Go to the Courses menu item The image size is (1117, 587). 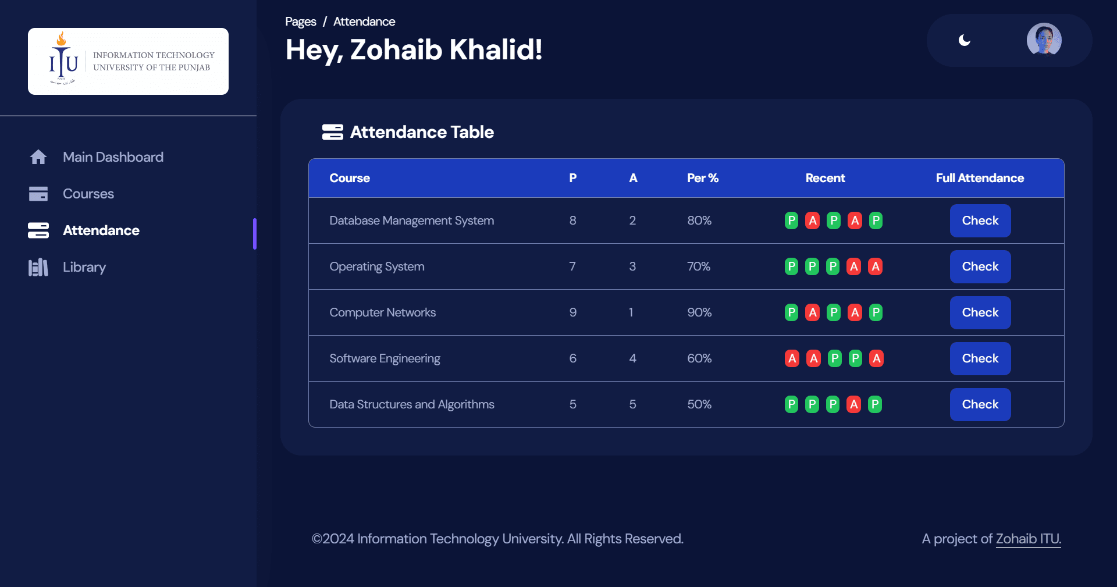coord(88,194)
